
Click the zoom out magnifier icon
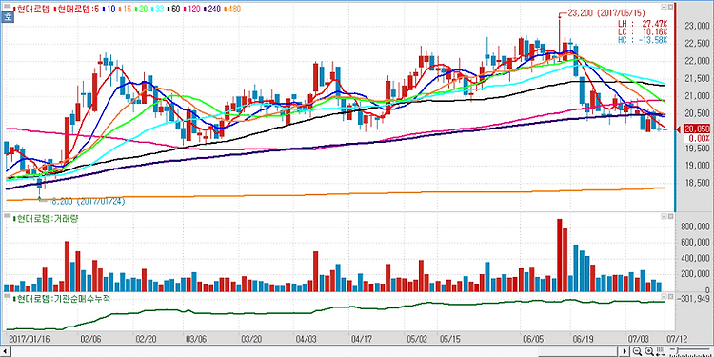coord(638,351)
